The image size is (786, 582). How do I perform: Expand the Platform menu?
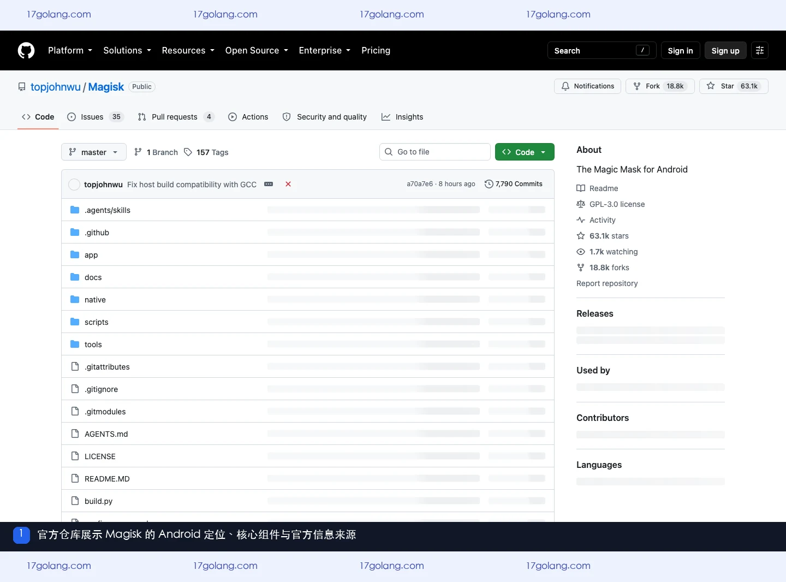[x=70, y=50]
